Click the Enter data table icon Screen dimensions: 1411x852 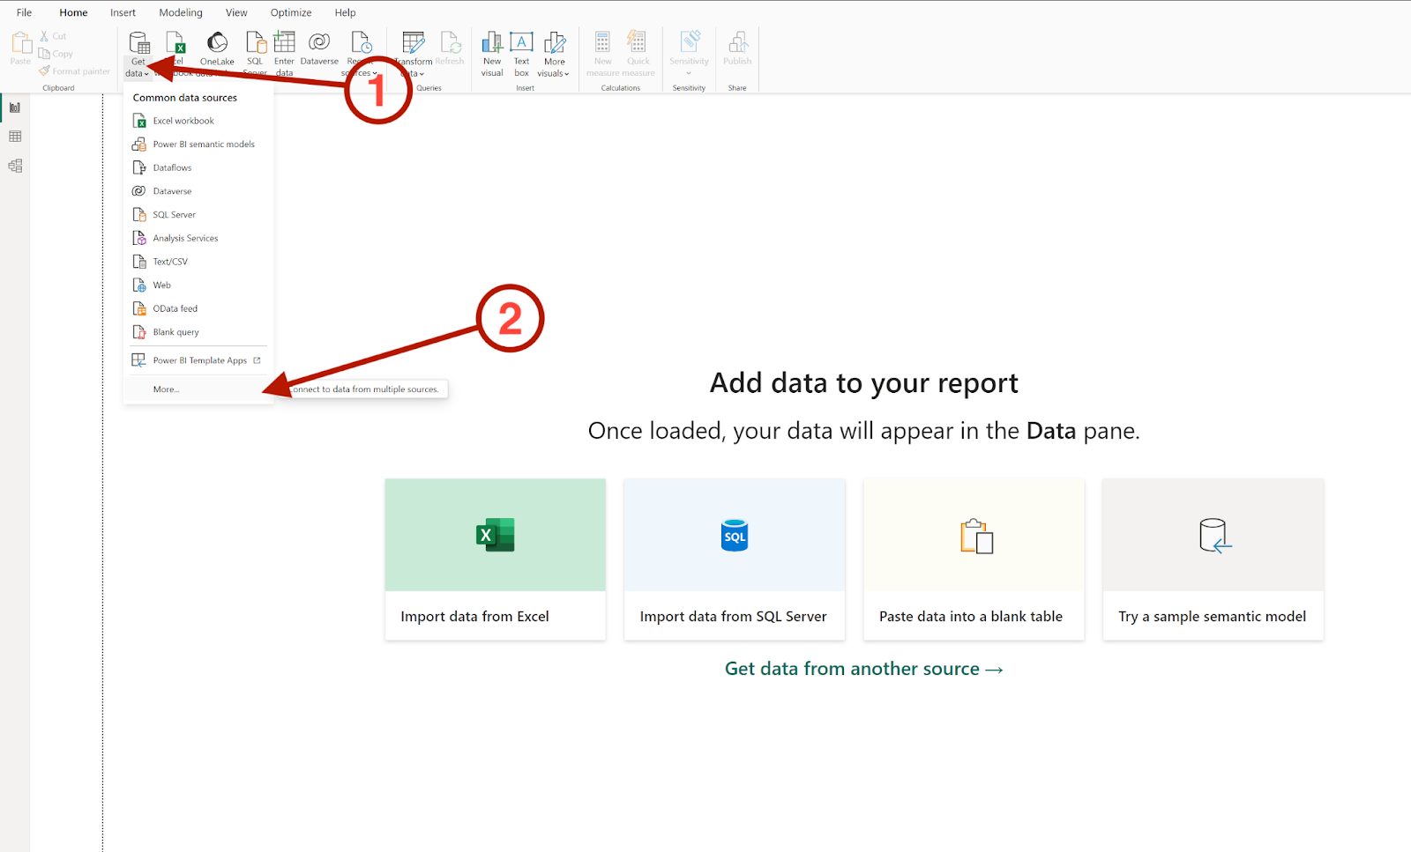284,41
